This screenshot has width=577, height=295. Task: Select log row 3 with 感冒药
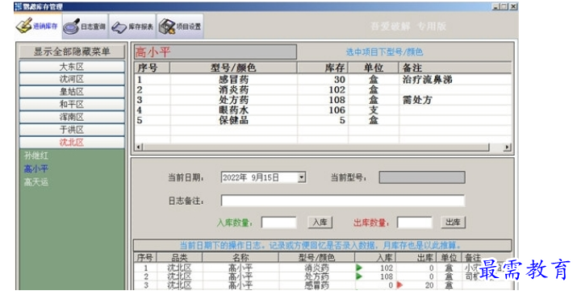323,285
